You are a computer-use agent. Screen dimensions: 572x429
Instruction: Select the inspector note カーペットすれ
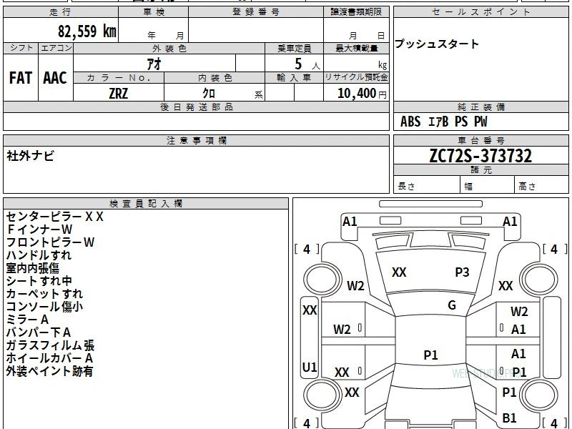[44, 294]
